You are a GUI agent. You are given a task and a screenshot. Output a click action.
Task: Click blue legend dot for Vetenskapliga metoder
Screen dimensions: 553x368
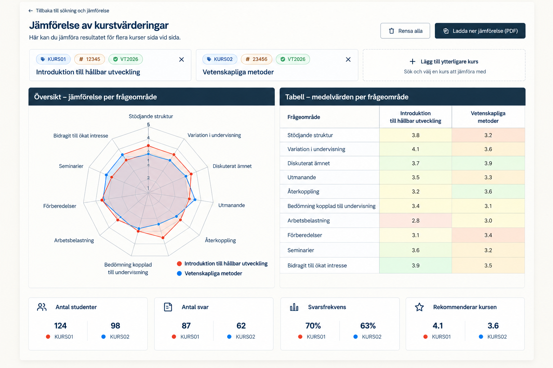[x=179, y=273]
